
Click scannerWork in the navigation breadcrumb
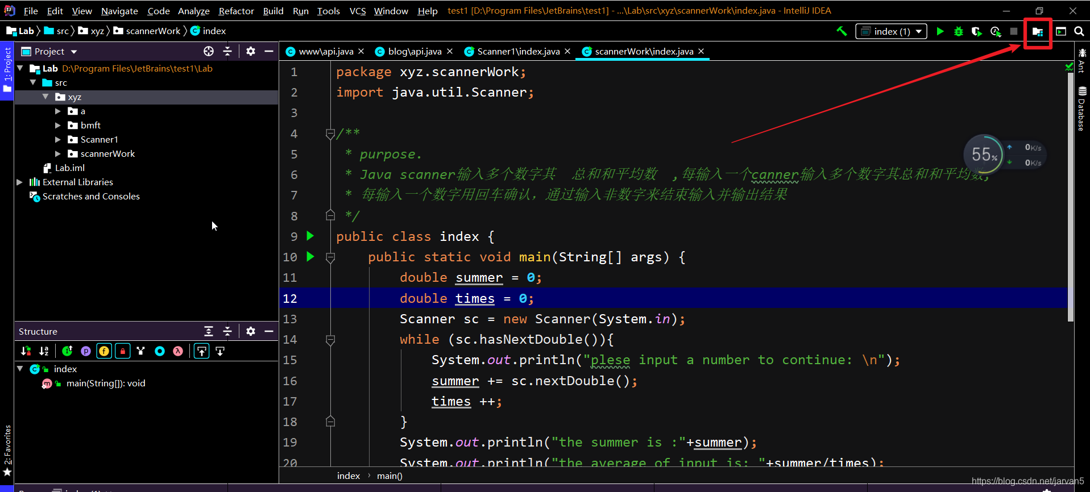(146, 31)
